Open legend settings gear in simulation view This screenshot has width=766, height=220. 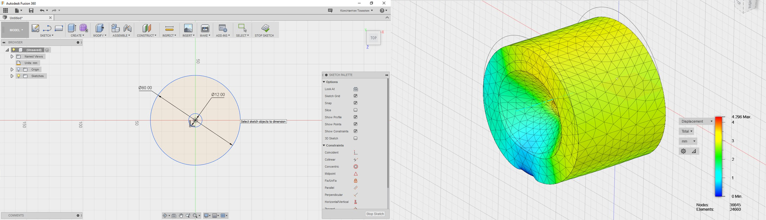click(683, 151)
